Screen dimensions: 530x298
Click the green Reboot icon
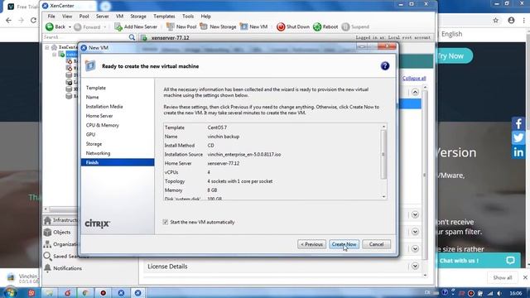(317, 26)
